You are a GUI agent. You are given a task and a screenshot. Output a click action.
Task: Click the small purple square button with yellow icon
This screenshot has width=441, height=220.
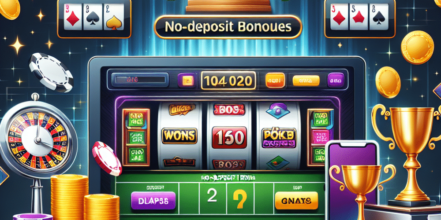tap(186, 81)
